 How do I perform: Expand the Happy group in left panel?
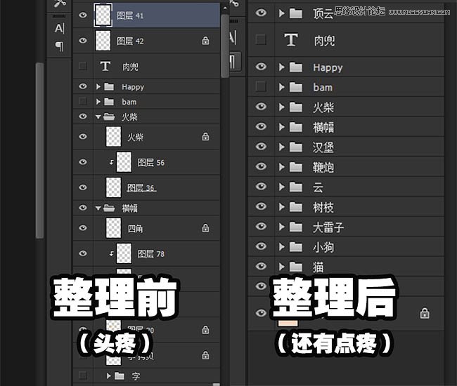click(98, 86)
